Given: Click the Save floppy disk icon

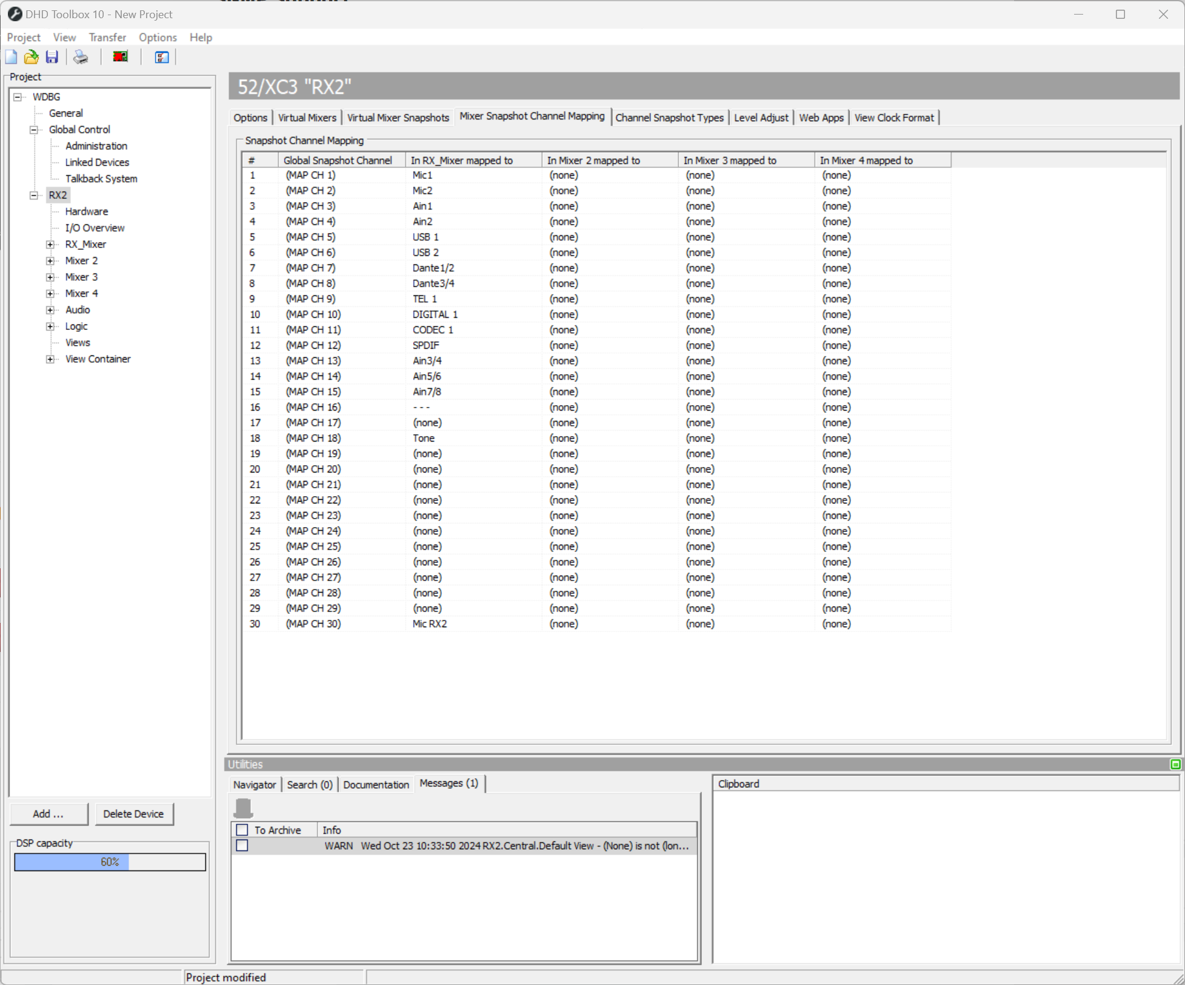Looking at the screenshot, I should [x=52, y=57].
